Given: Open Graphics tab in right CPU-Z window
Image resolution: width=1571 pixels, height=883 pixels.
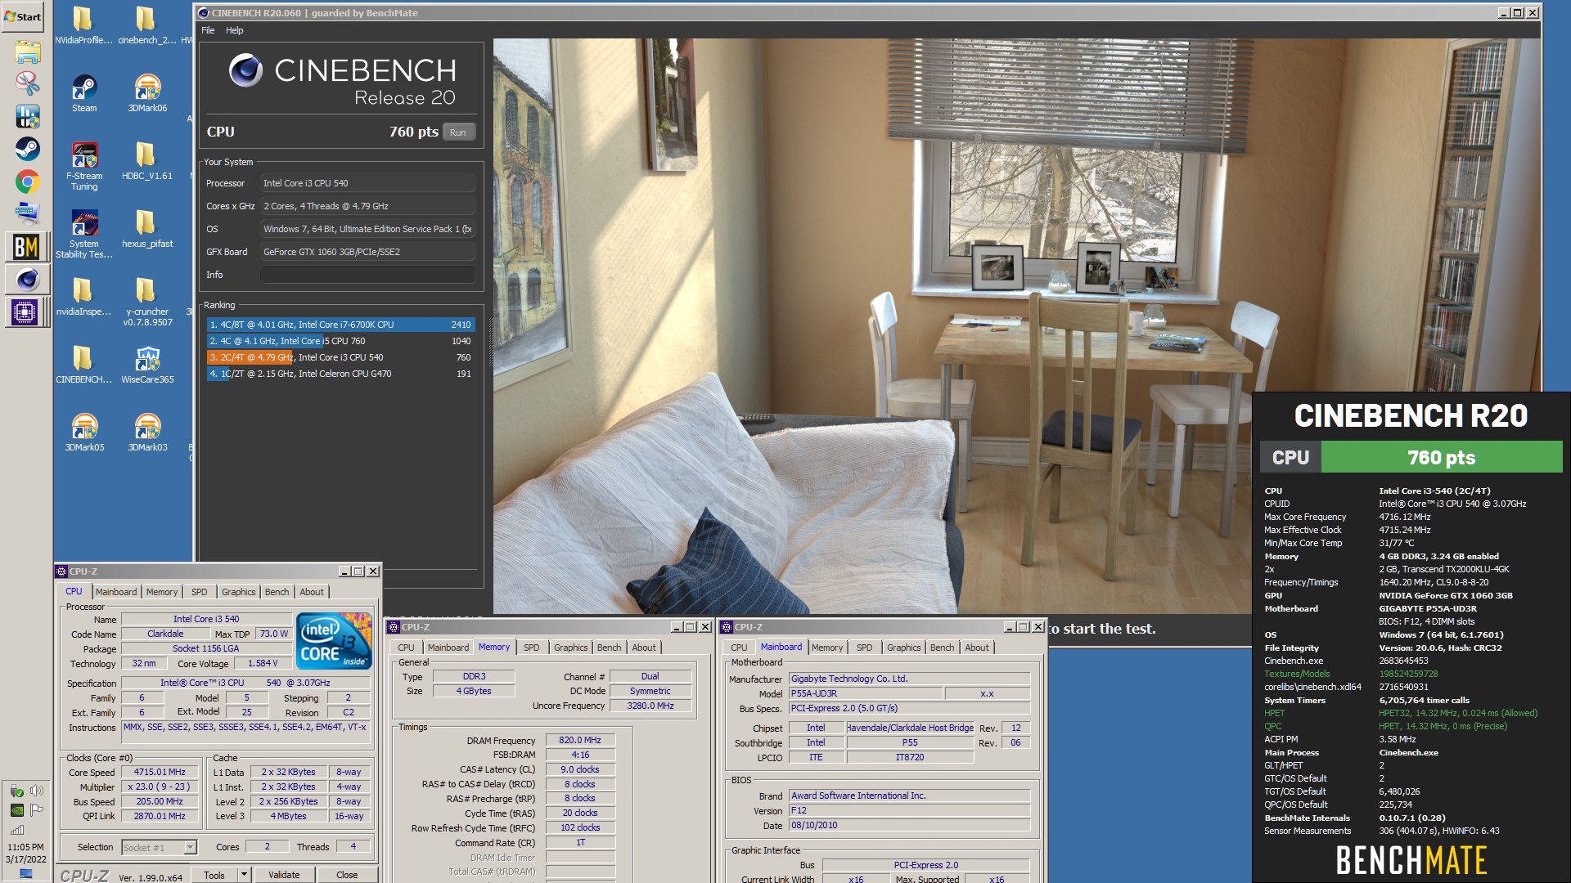Looking at the screenshot, I should (x=904, y=648).
